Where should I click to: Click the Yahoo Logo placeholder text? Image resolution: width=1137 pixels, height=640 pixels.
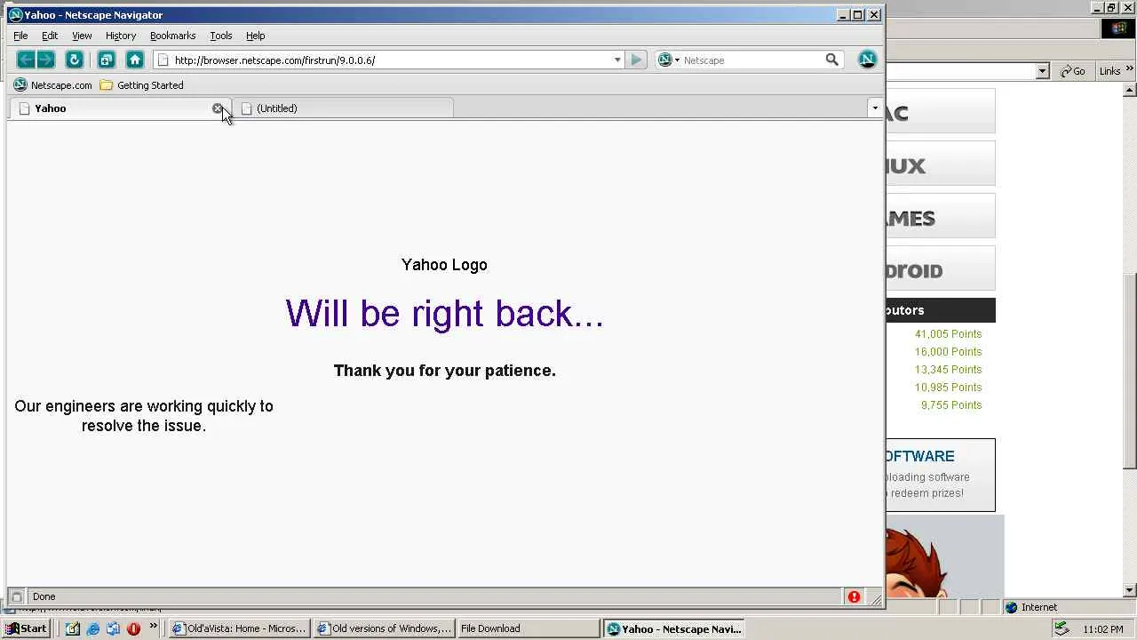coord(444,265)
